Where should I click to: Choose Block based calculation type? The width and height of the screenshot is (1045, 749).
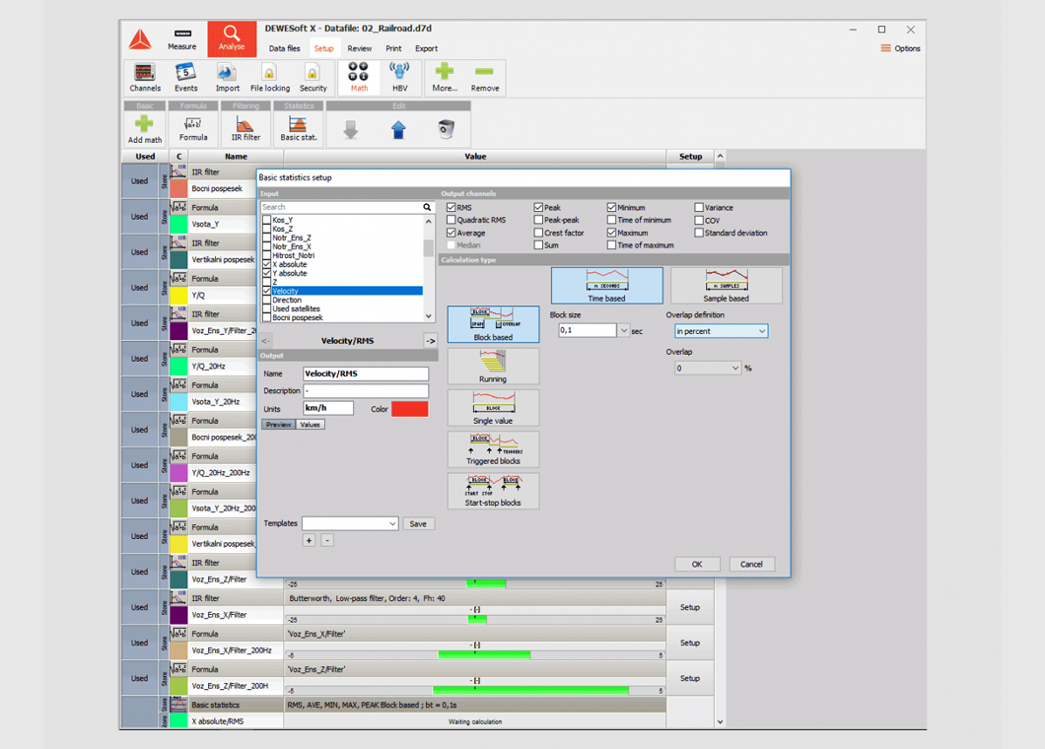tap(493, 324)
